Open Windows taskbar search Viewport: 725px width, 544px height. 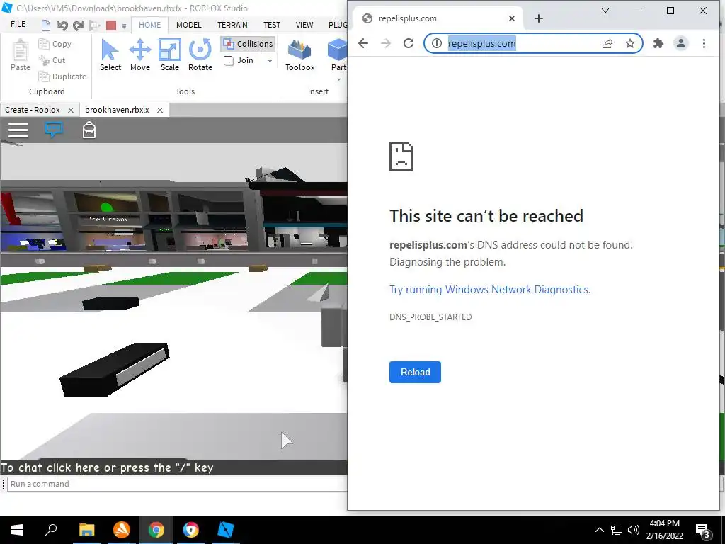pos(51,530)
